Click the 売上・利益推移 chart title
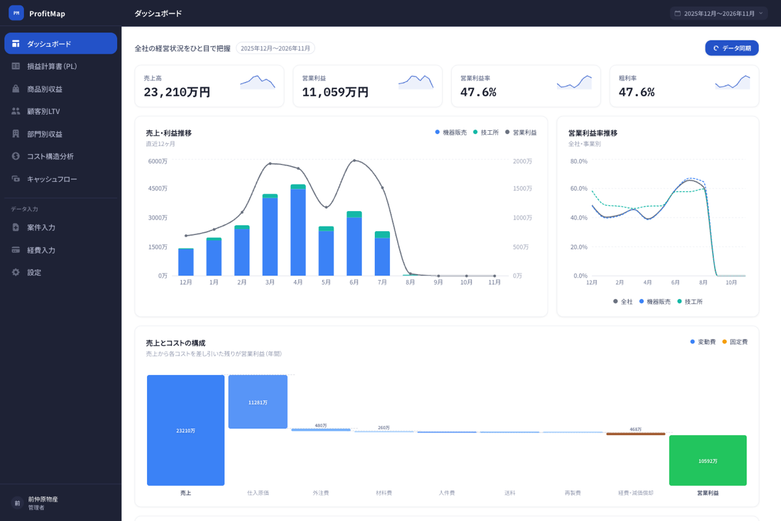781x521 pixels. (169, 133)
